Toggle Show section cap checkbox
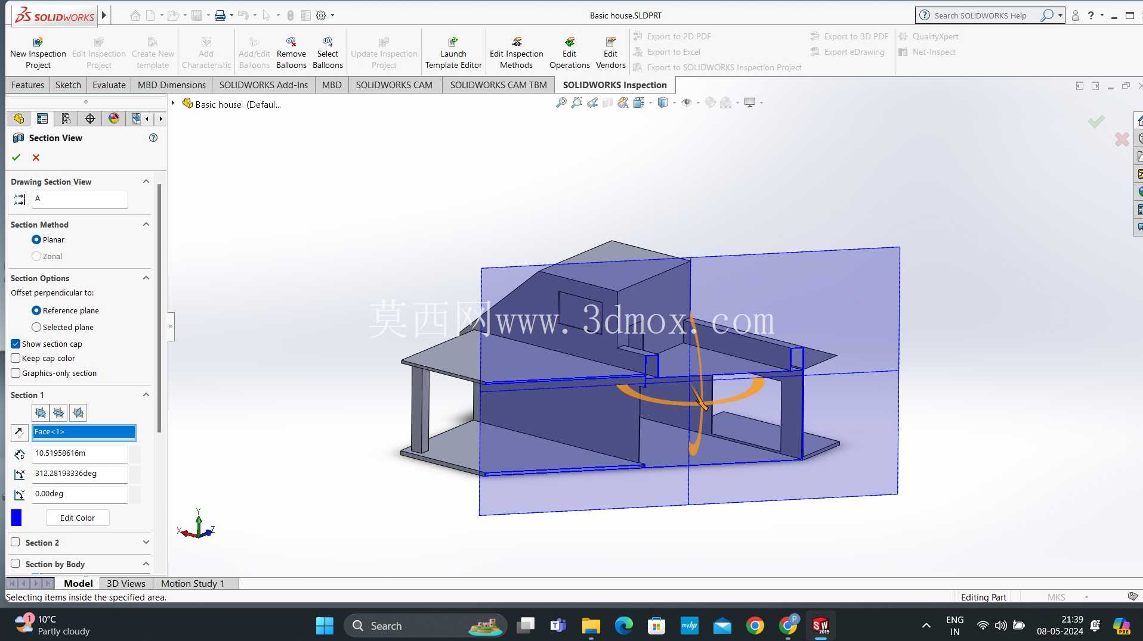Image resolution: width=1143 pixels, height=641 pixels. click(x=16, y=344)
